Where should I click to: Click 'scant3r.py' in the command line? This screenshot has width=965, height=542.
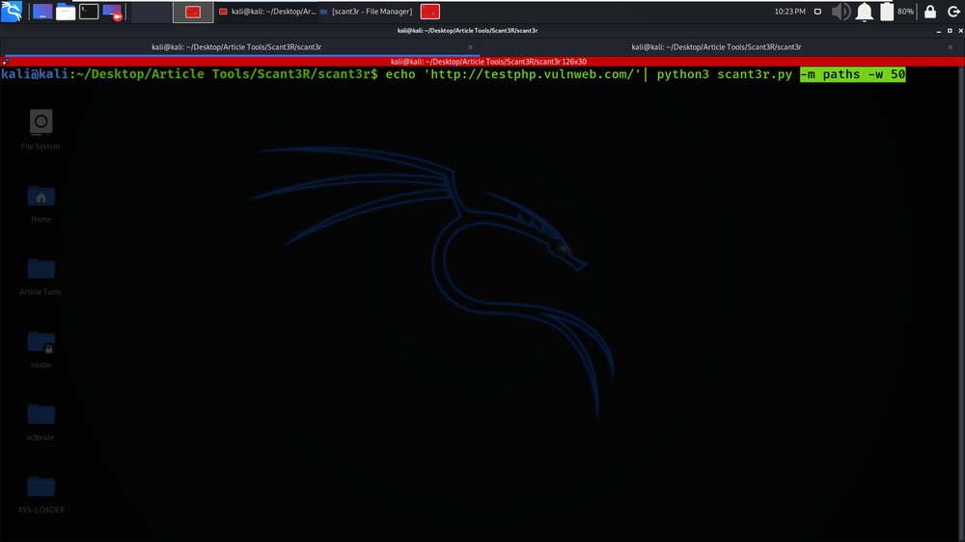[x=755, y=74]
